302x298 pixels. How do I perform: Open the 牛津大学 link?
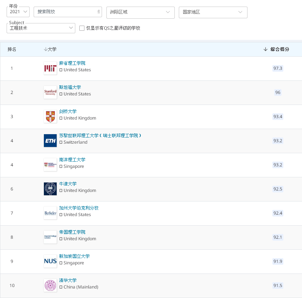pos(68,184)
